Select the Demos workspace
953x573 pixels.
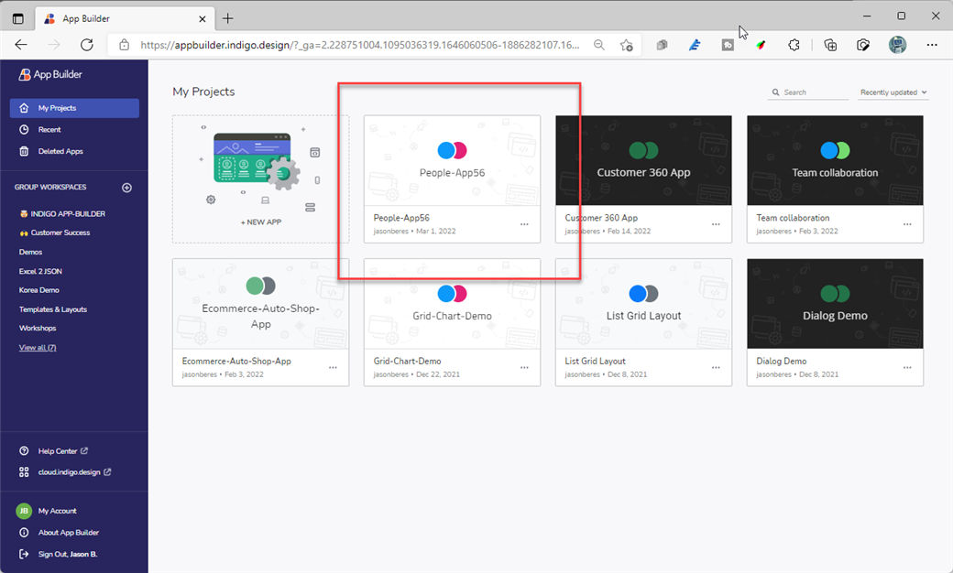[x=30, y=252]
